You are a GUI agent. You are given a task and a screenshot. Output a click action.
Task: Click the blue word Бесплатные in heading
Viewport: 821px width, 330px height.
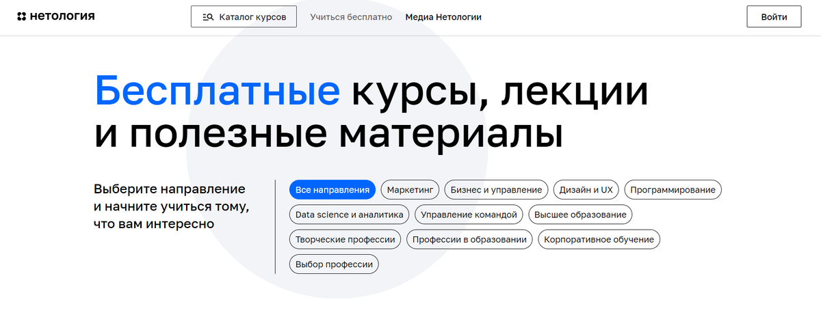[217, 92]
